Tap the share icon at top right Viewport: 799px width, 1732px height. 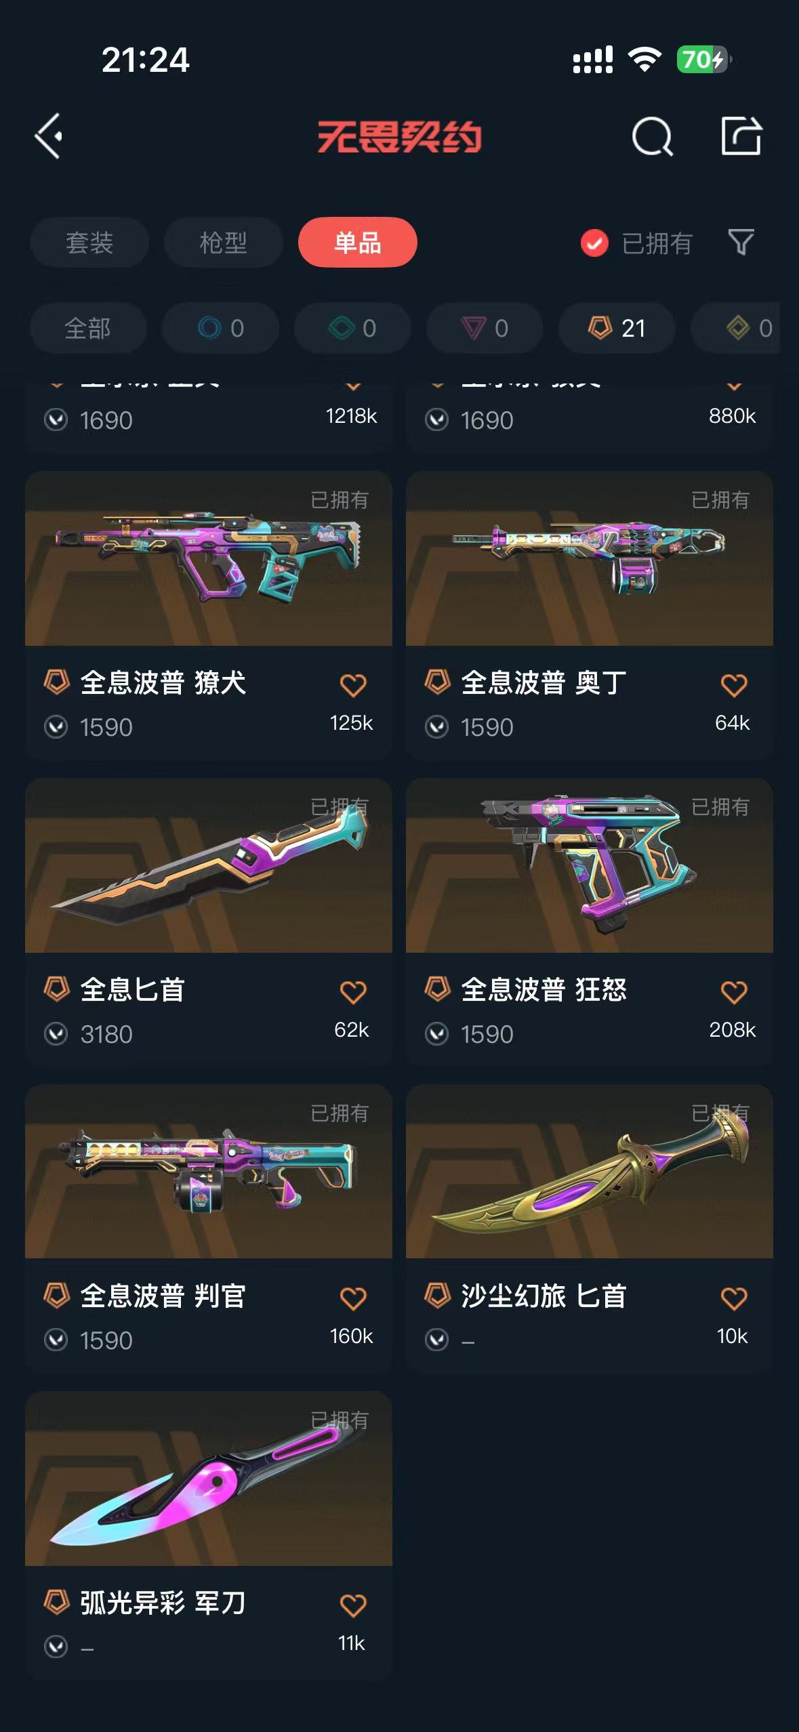pos(741,136)
